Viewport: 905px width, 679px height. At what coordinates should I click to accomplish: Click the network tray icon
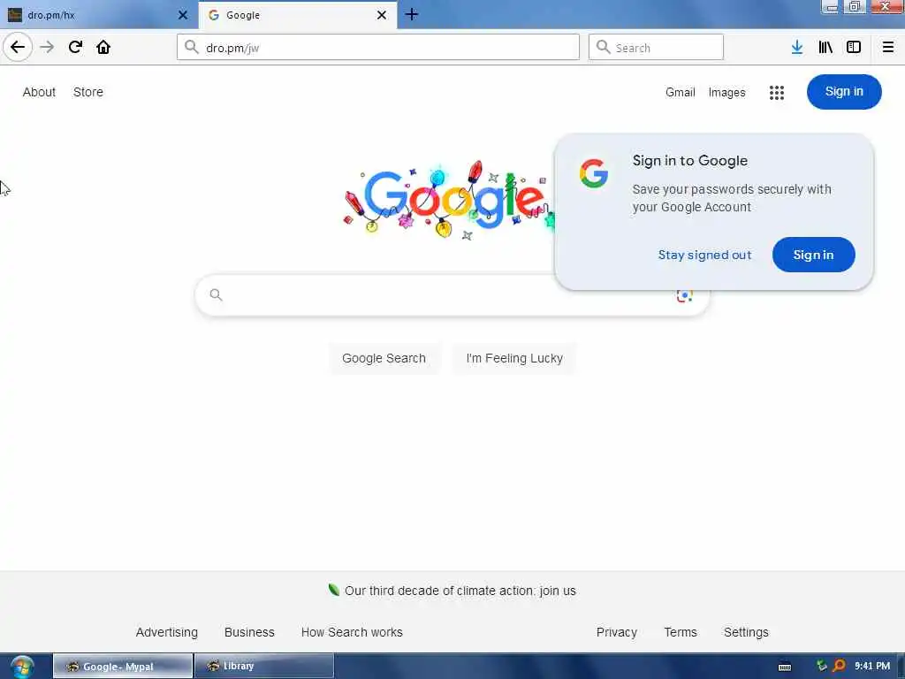coord(821,666)
